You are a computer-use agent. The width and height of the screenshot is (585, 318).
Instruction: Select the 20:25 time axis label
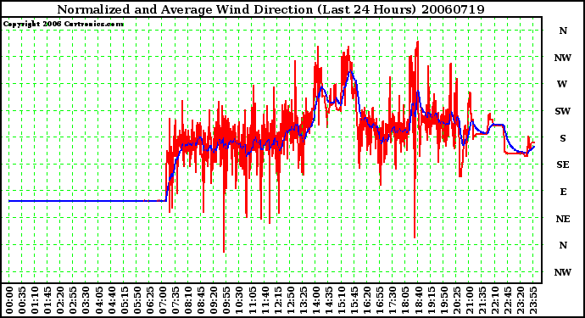point(457,300)
